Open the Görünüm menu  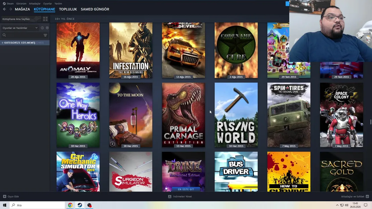tap(21, 3)
